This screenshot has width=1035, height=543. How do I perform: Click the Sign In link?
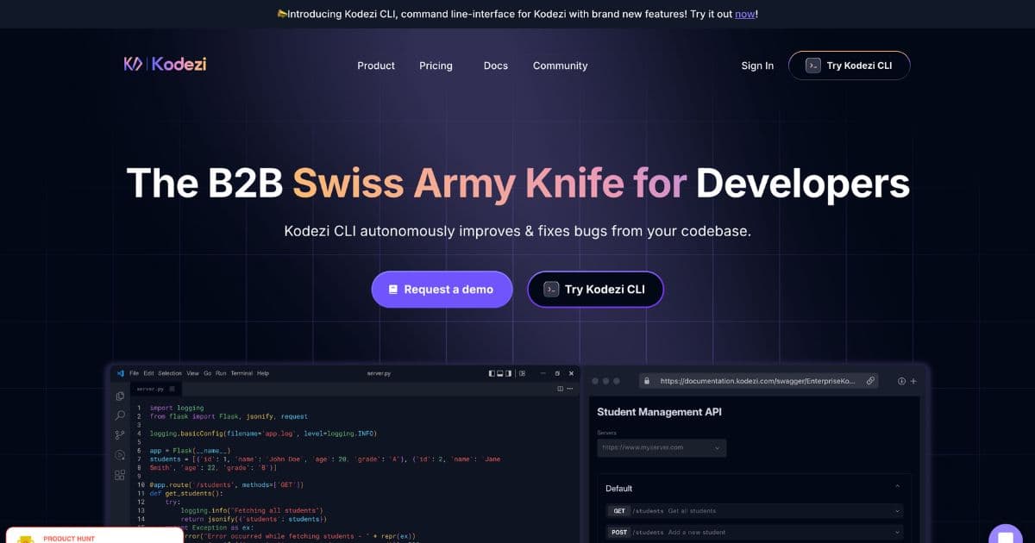coord(757,66)
